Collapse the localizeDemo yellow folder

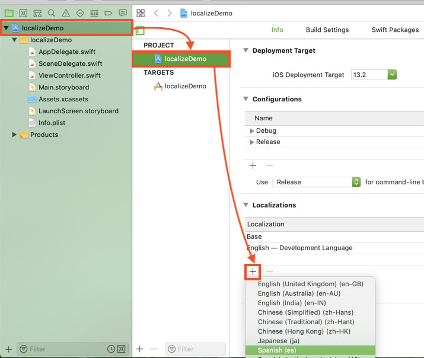[x=14, y=40]
